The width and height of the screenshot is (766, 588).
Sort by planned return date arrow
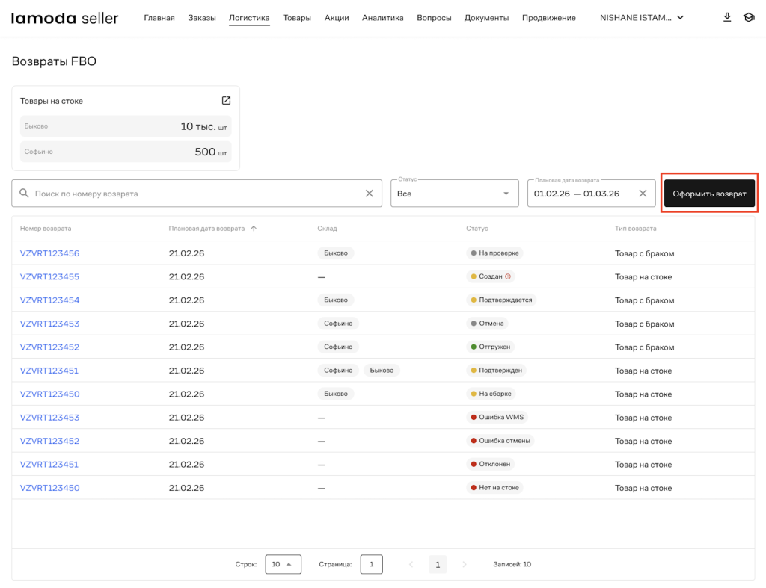point(254,229)
